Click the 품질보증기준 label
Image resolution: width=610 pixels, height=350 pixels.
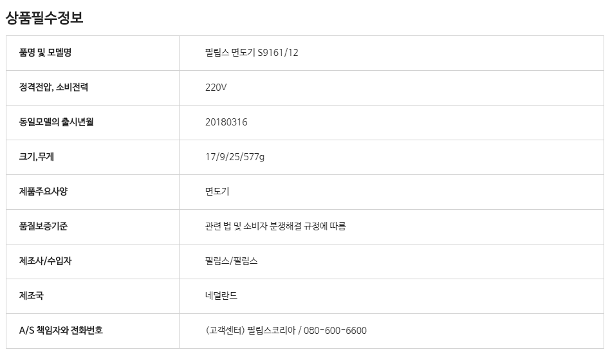tap(44, 226)
